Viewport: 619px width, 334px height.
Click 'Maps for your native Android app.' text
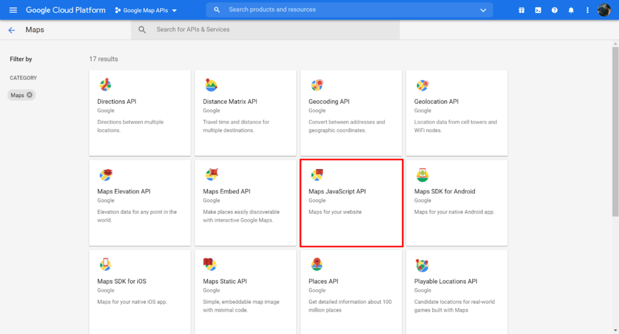pos(455,212)
